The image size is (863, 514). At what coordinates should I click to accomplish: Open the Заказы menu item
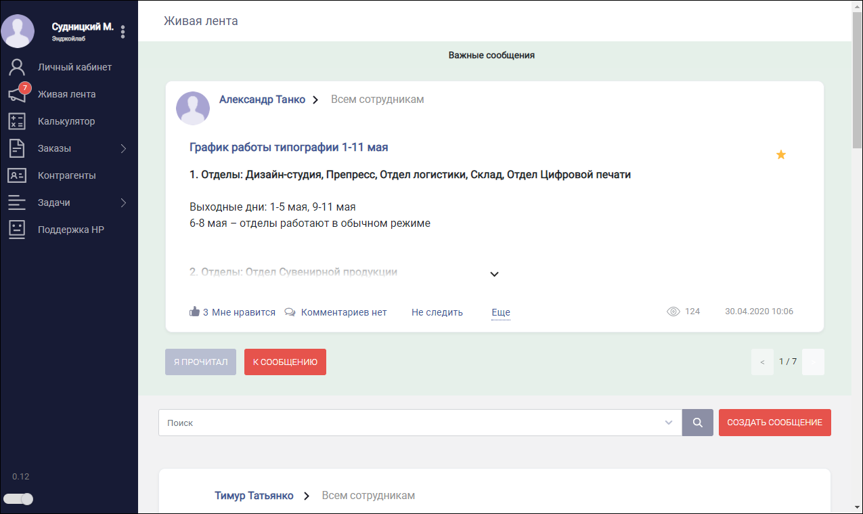pyautogui.click(x=54, y=148)
